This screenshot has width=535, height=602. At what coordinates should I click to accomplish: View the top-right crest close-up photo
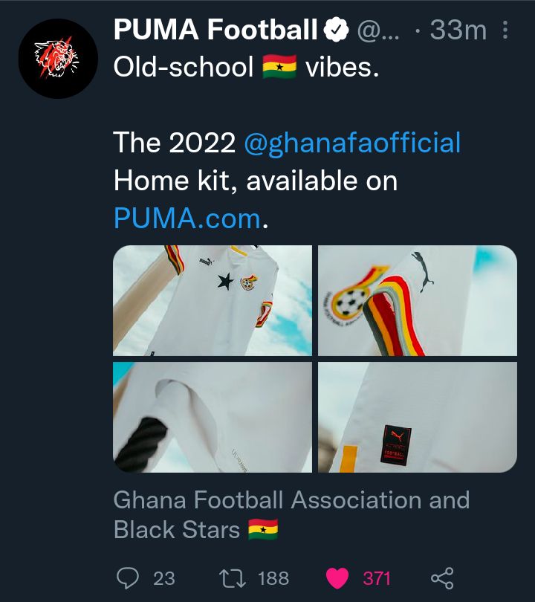click(417, 300)
